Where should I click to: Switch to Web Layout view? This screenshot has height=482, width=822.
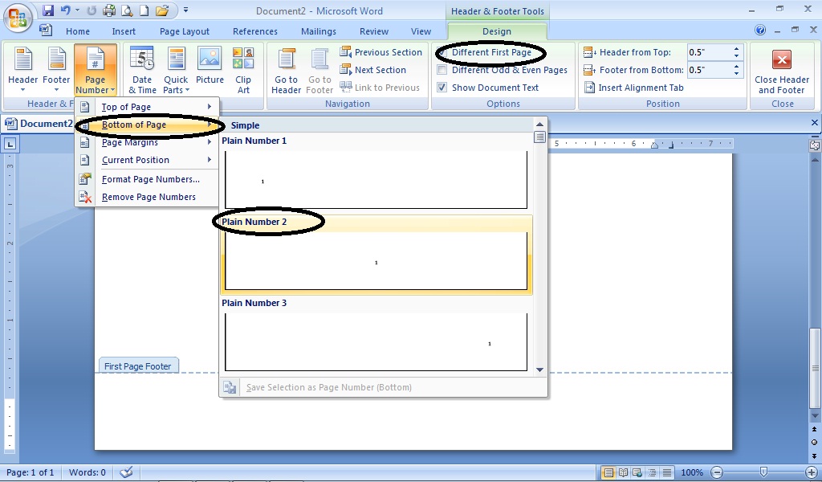click(637, 472)
